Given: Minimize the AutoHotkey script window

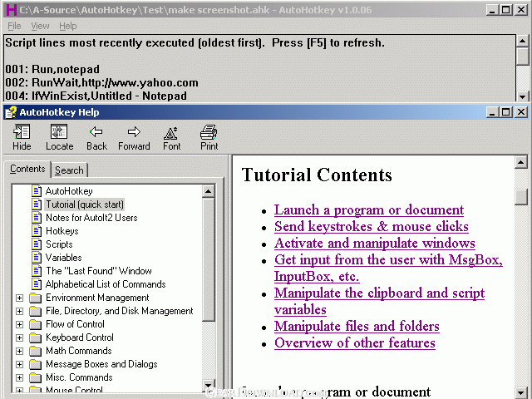Looking at the screenshot, I should click(492, 9).
